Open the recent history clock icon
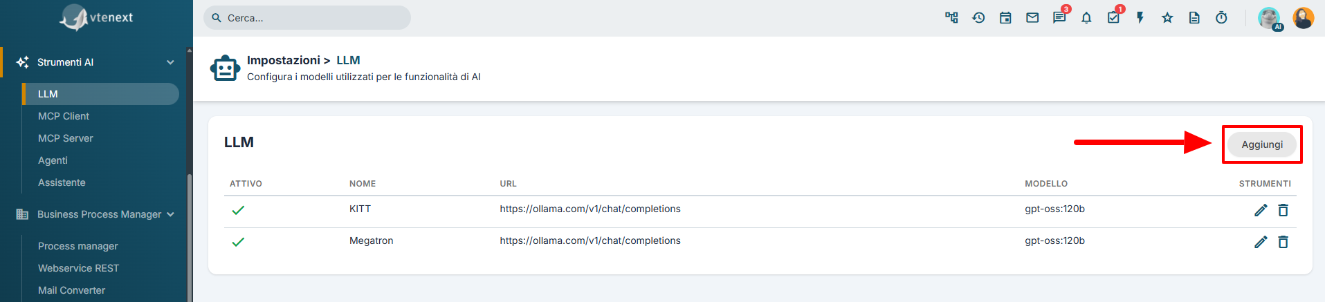This screenshot has height=302, width=1325. [x=978, y=18]
